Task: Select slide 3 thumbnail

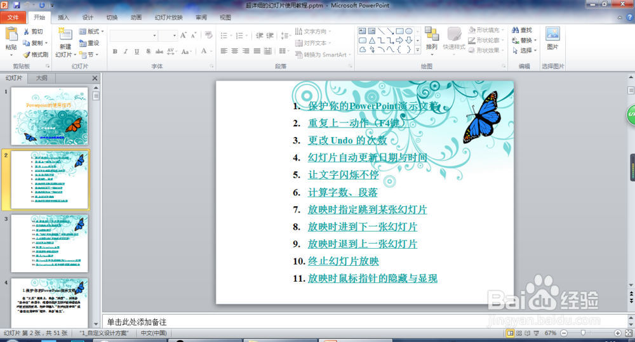Action: click(50, 243)
